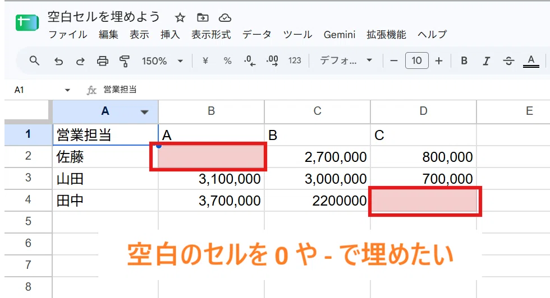Open the 表示 menu
The image size is (550, 298).
139,35
